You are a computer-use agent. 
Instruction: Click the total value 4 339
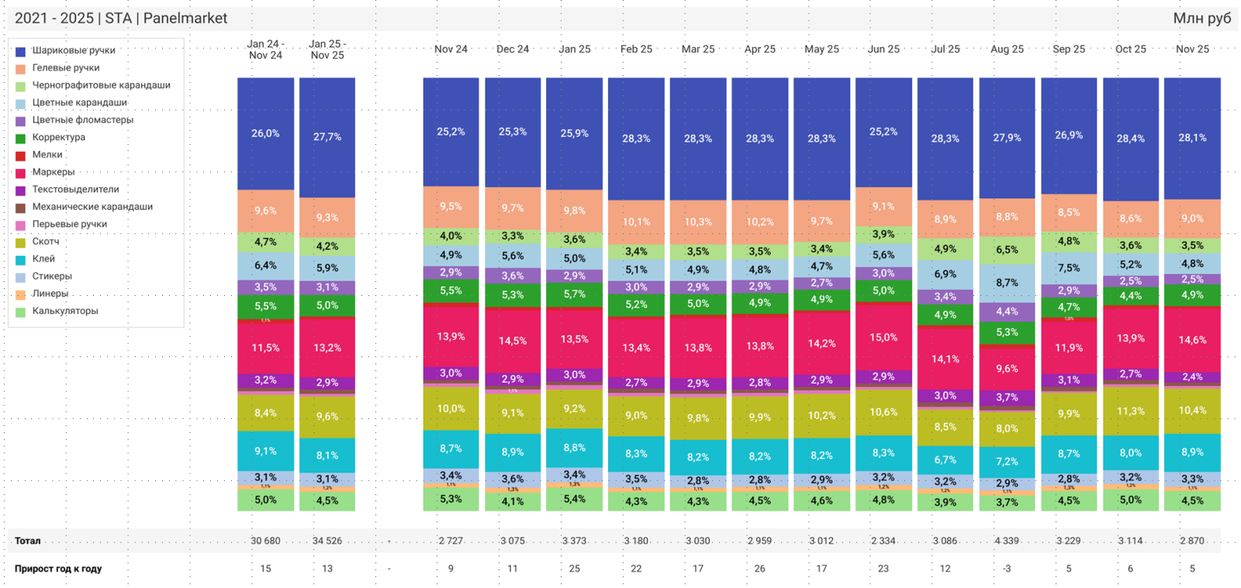click(x=1007, y=541)
